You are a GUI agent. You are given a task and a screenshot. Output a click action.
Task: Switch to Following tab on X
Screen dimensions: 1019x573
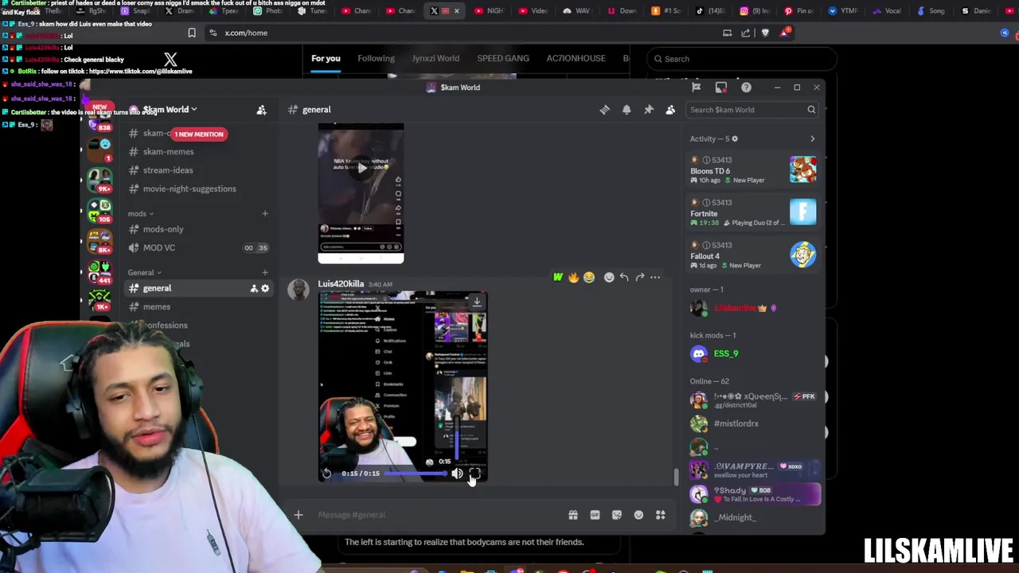376,58
